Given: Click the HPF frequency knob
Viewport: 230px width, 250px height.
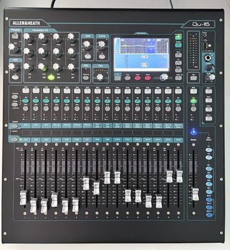Looking at the screenshot, I should 14,67.
